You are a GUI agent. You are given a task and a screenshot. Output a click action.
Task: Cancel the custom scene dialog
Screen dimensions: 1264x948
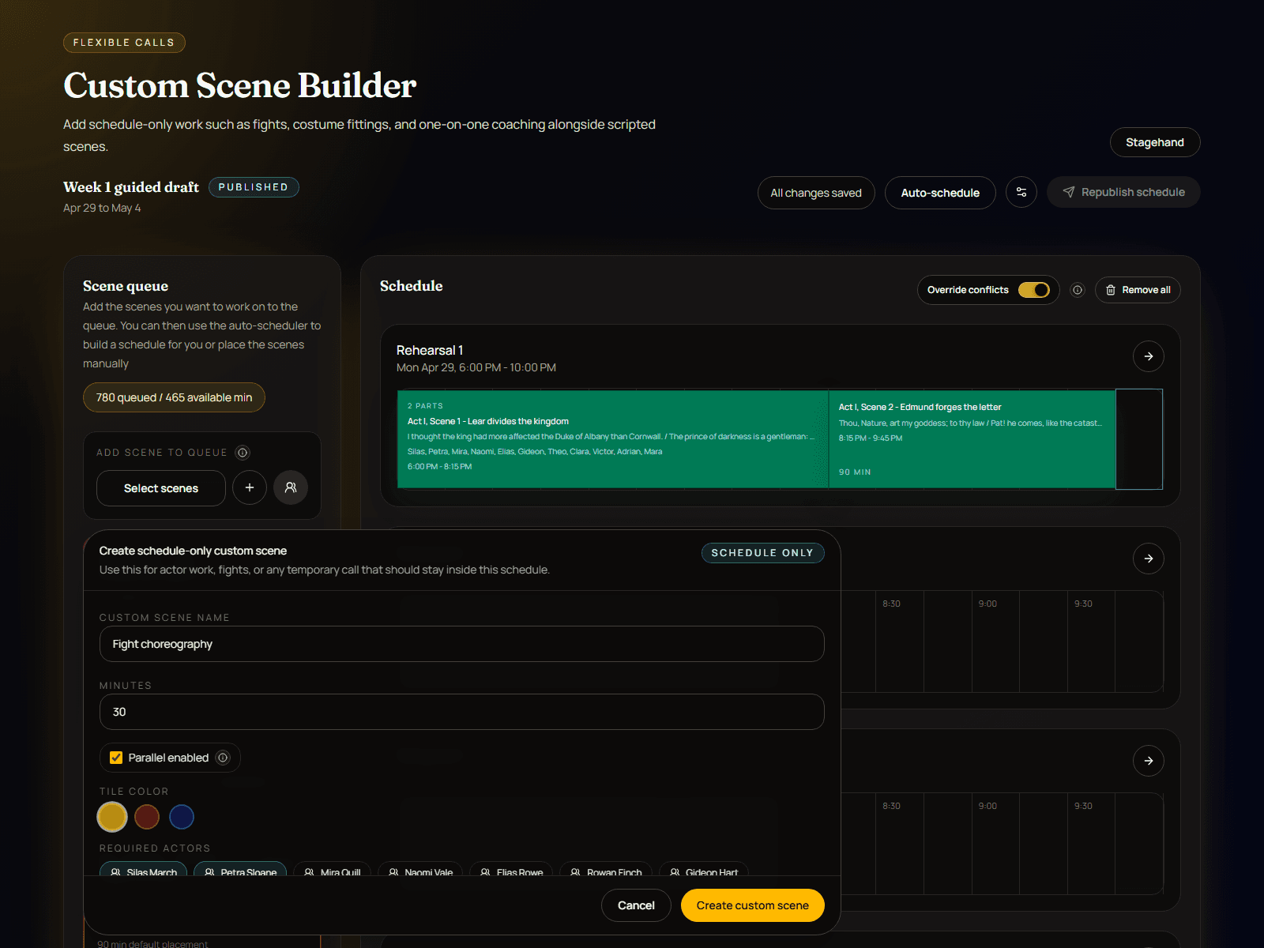(x=636, y=905)
